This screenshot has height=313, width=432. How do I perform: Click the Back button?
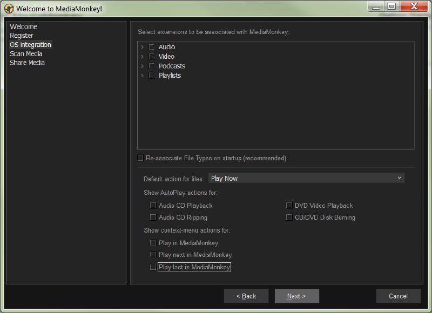click(246, 296)
